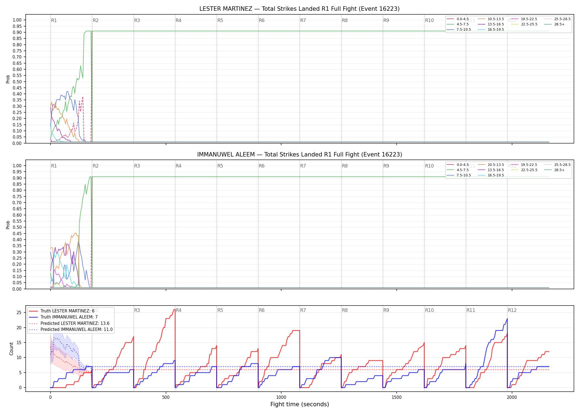Click the R10 round marker in top chart
Image resolution: width=580 pixels, height=414 pixels.
click(x=429, y=20)
